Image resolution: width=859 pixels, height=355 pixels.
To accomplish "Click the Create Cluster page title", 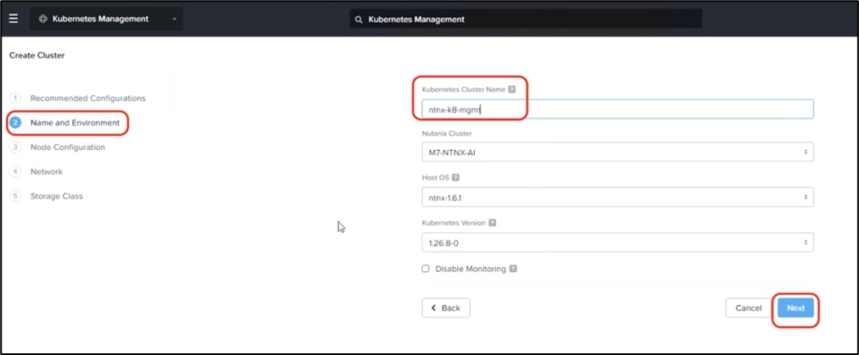I will click(x=36, y=55).
